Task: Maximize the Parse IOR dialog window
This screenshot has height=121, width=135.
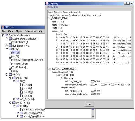Action: (128, 4)
